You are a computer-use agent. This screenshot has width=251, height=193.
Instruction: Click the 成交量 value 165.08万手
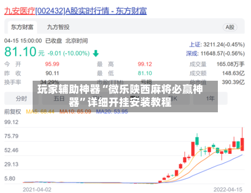click(x=230, y=64)
